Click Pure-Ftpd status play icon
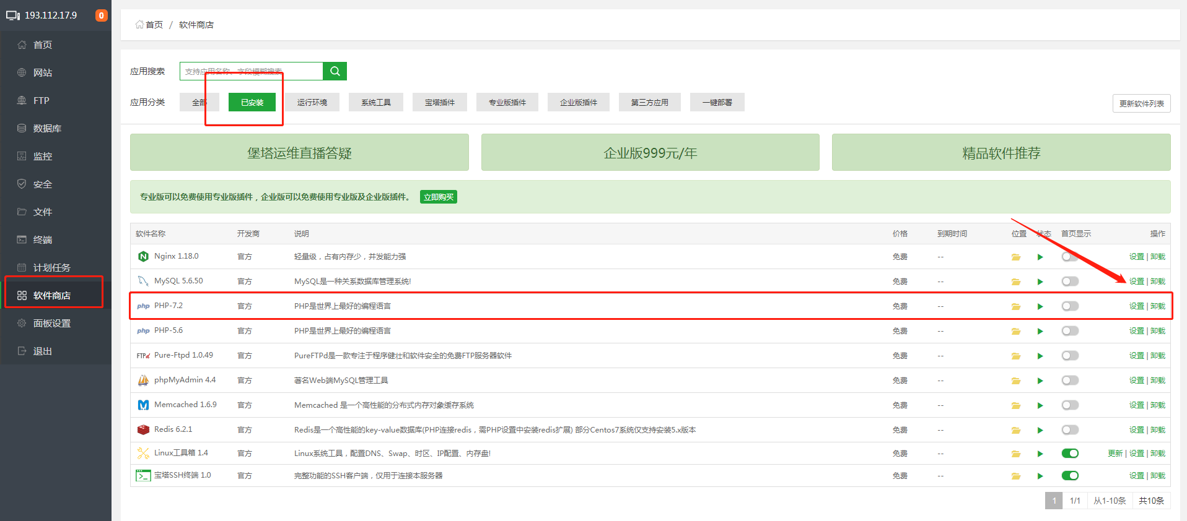Image resolution: width=1187 pixels, height=521 pixels. tap(1040, 356)
